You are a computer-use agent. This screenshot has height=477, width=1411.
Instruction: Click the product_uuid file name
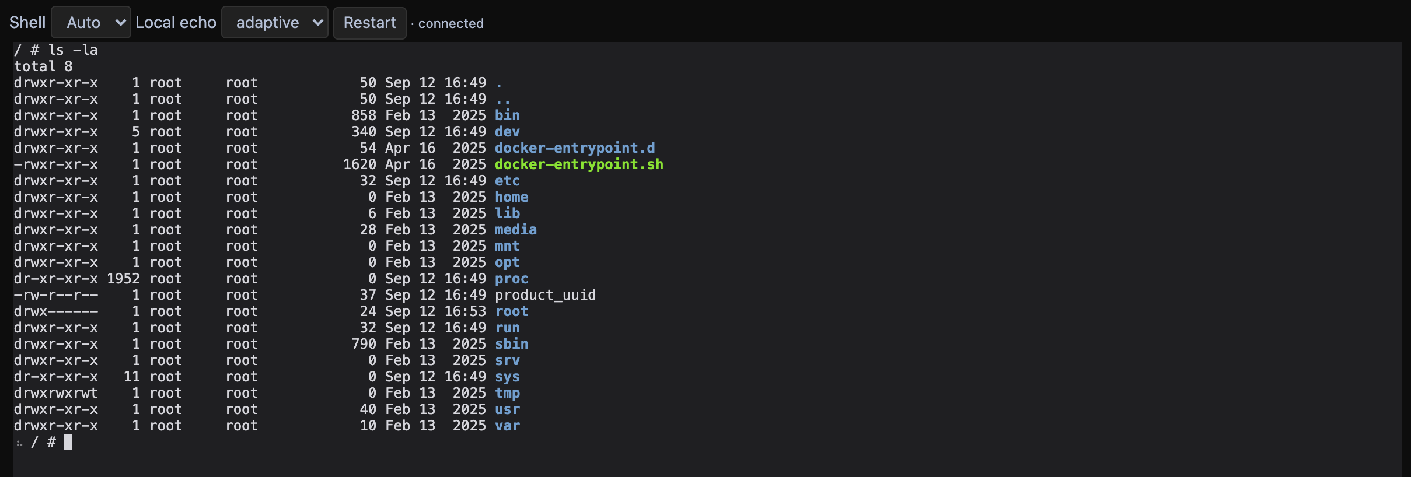pyautogui.click(x=545, y=295)
